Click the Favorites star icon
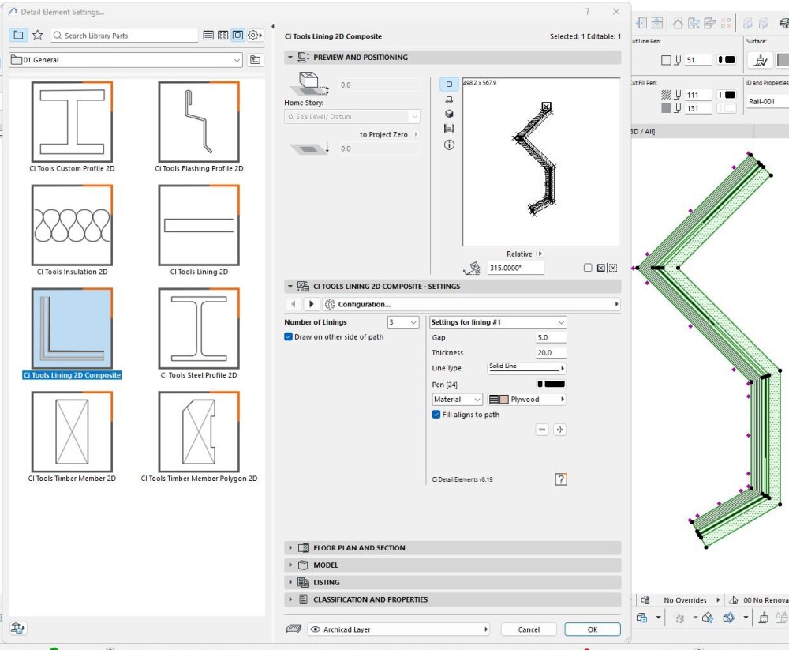The width and height of the screenshot is (789, 650). (x=37, y=36)
